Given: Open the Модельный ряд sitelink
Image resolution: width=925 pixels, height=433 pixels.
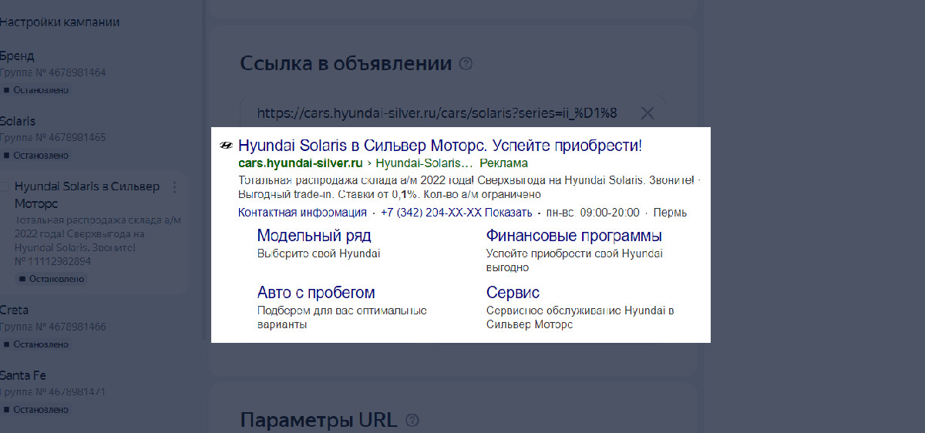Looking at the screenshot, I should tap(314, 236).
